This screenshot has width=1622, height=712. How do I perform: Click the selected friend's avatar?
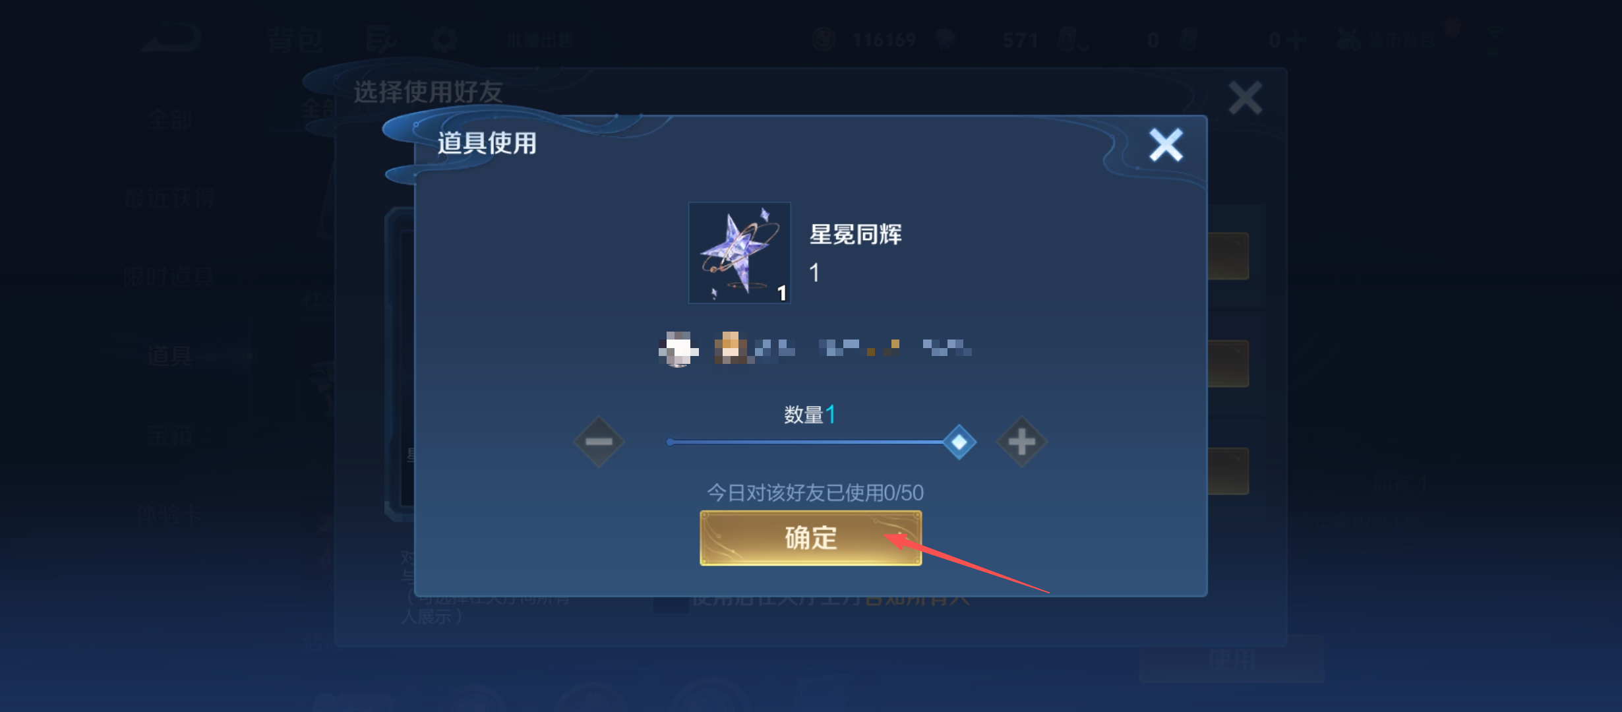[x=678, y=348]
